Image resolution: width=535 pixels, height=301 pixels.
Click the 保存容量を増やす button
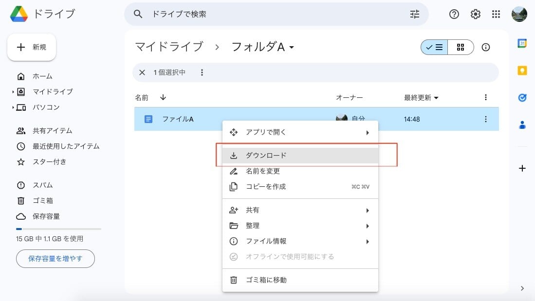[55, 259]
